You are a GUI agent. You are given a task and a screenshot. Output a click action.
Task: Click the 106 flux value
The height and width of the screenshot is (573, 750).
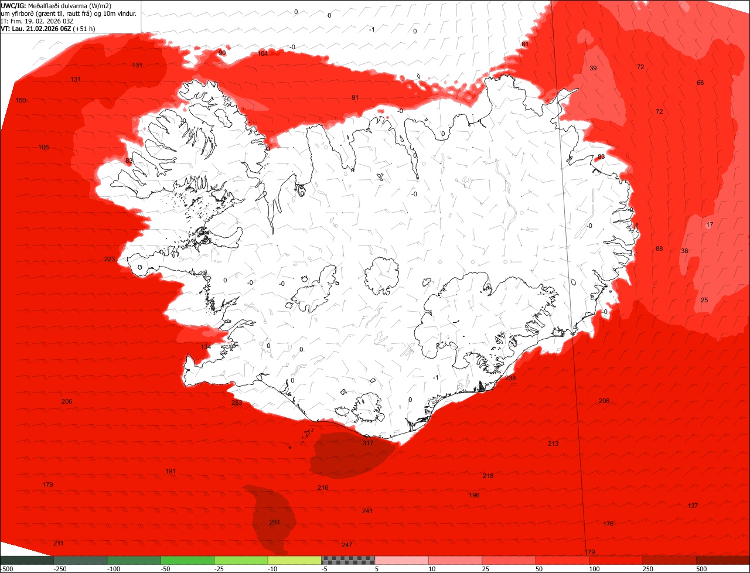pyautogui.click(x=44, y=147)
